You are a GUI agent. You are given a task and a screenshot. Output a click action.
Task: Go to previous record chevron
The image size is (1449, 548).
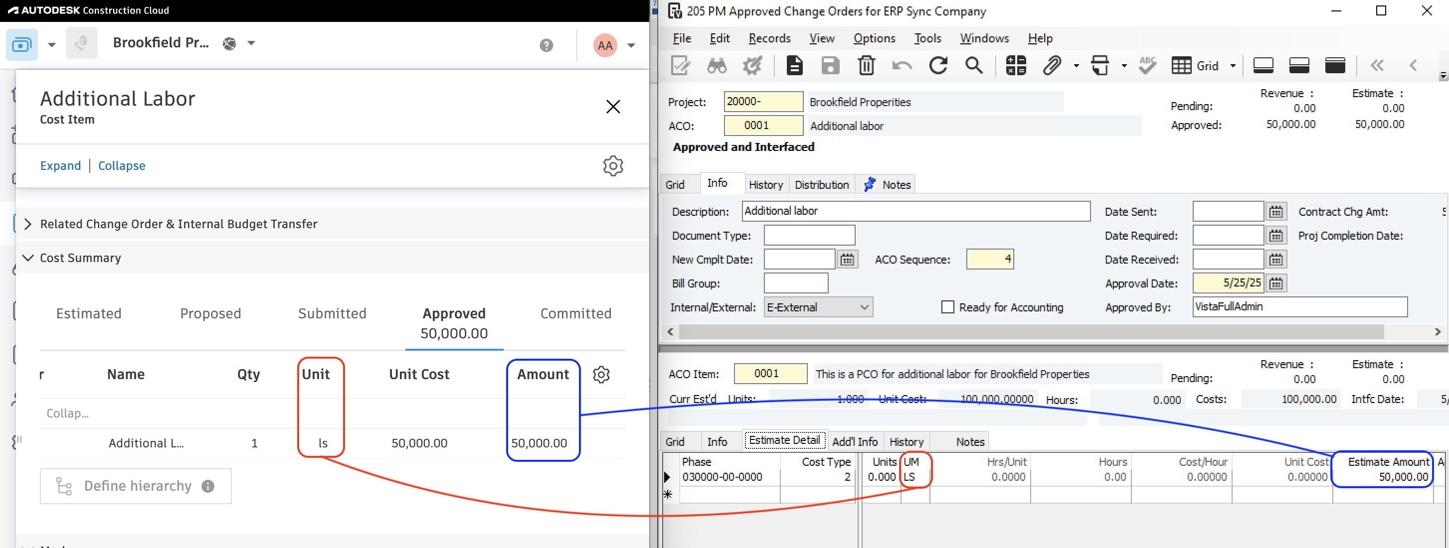[x=1413, y=66]
